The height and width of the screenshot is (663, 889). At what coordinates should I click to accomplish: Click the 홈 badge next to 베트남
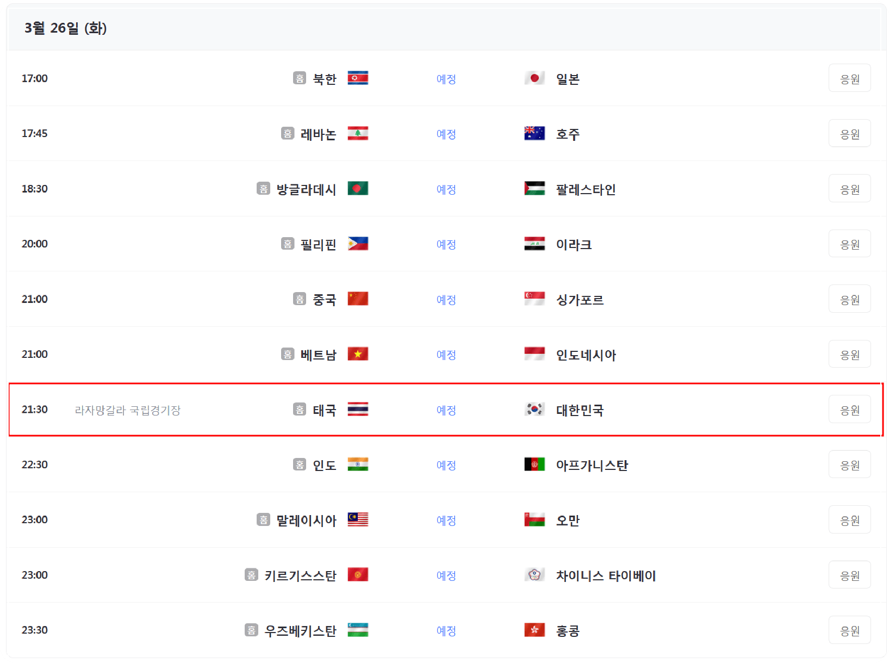pos(287,354)
